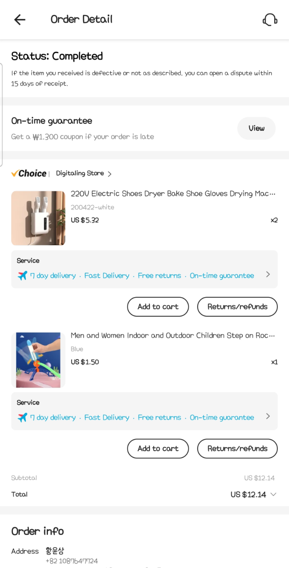Open Digitaling Store chevron arrow
Viewport: 289px width, 568px height.
click(110, 174)
